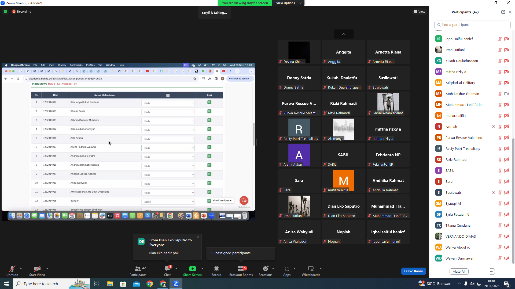Toggle mute for Iqbal saiful hanief in list

[x=500, y=39]
